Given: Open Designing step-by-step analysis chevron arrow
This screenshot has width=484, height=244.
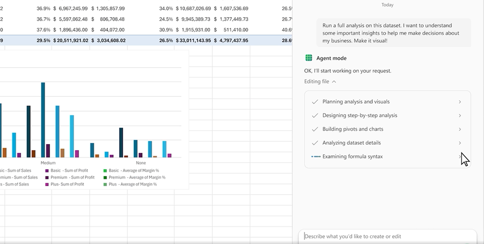Looking at the screenshot, I should coord(460,116).
